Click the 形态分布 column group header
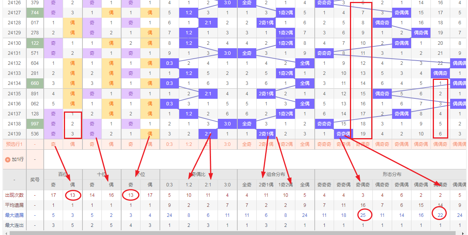Screen dimensions: 468x235 (x=392, y=174)
